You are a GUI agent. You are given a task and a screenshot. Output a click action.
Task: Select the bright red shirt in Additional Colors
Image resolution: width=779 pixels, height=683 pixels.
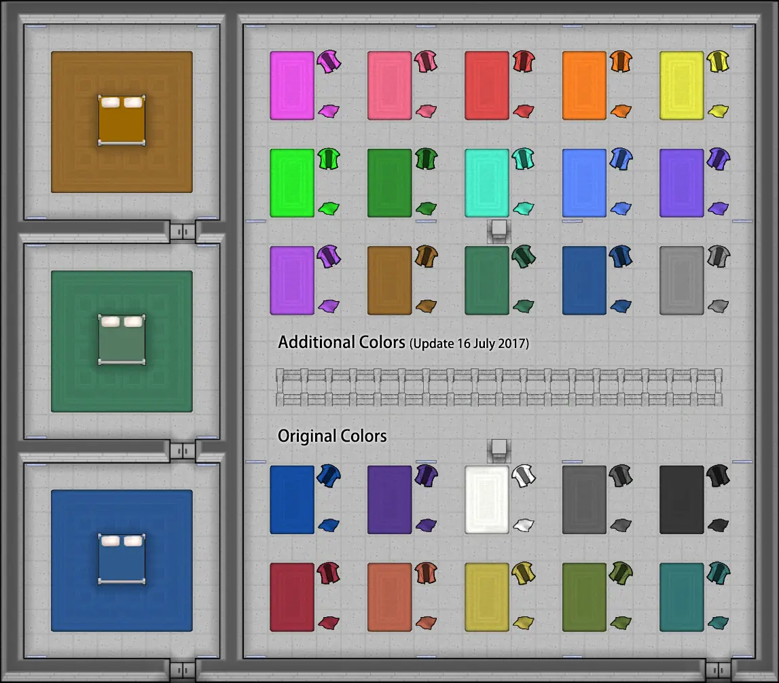523,62
